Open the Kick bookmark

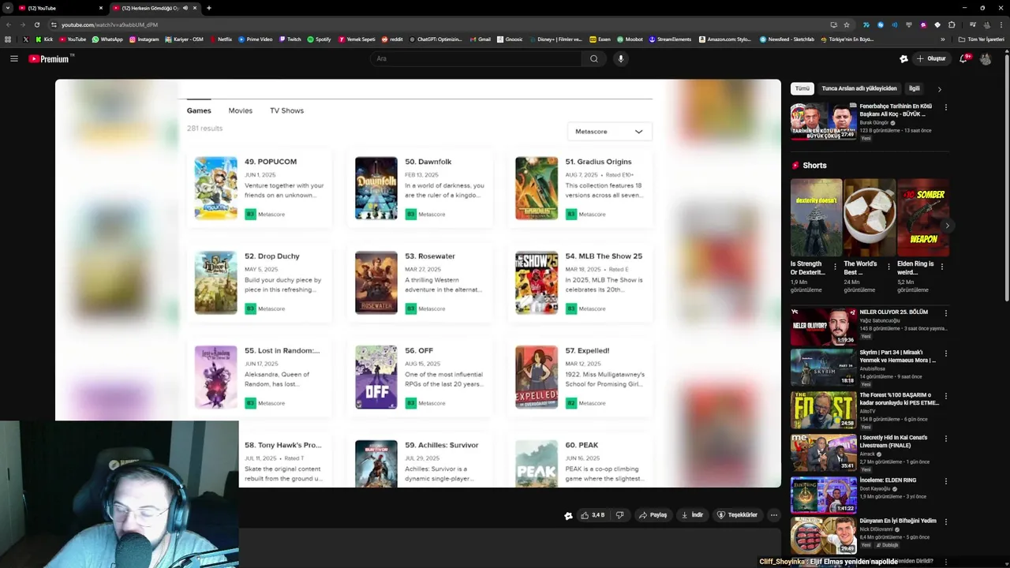click(44, 39)
